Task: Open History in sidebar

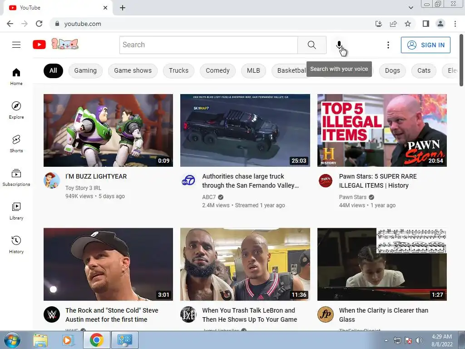Action: click(16, 244)
